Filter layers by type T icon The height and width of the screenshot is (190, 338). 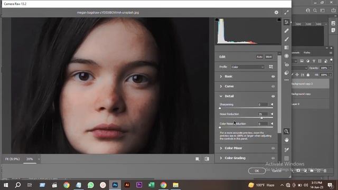[314, 61]
